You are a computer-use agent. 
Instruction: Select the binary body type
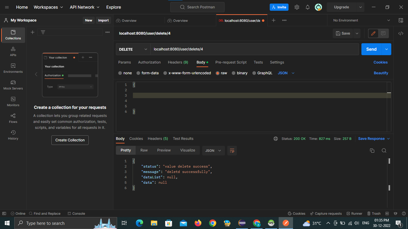[x=240, y=73]
